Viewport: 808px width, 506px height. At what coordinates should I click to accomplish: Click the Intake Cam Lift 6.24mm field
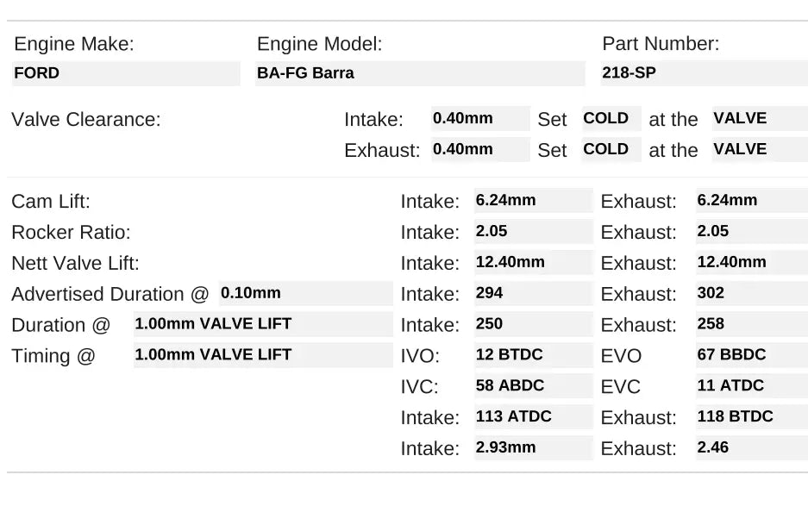click(x=533, y=201)
